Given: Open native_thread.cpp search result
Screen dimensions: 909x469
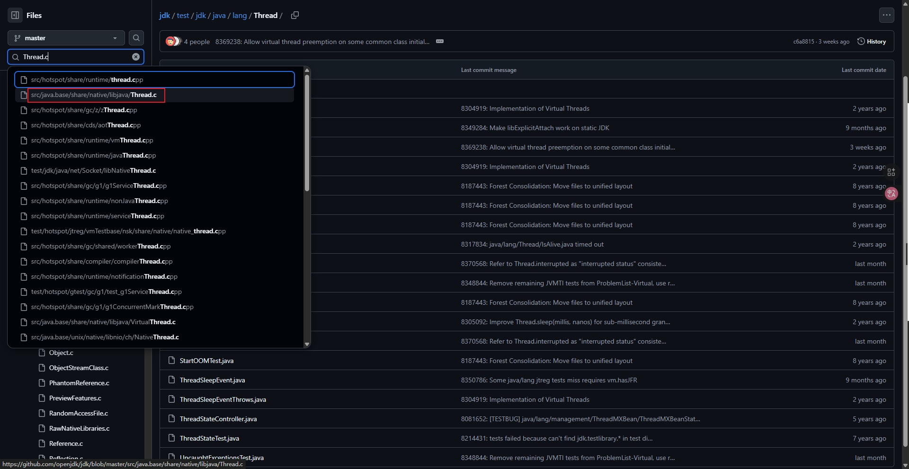Looking at the screenshot, I should tap(154, 231).
